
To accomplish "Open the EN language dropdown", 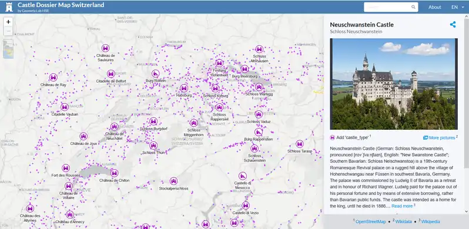I will (x=458, y=7).
